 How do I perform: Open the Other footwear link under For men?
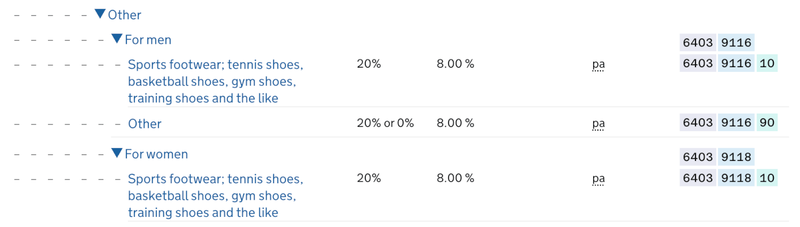coord(145,124)
